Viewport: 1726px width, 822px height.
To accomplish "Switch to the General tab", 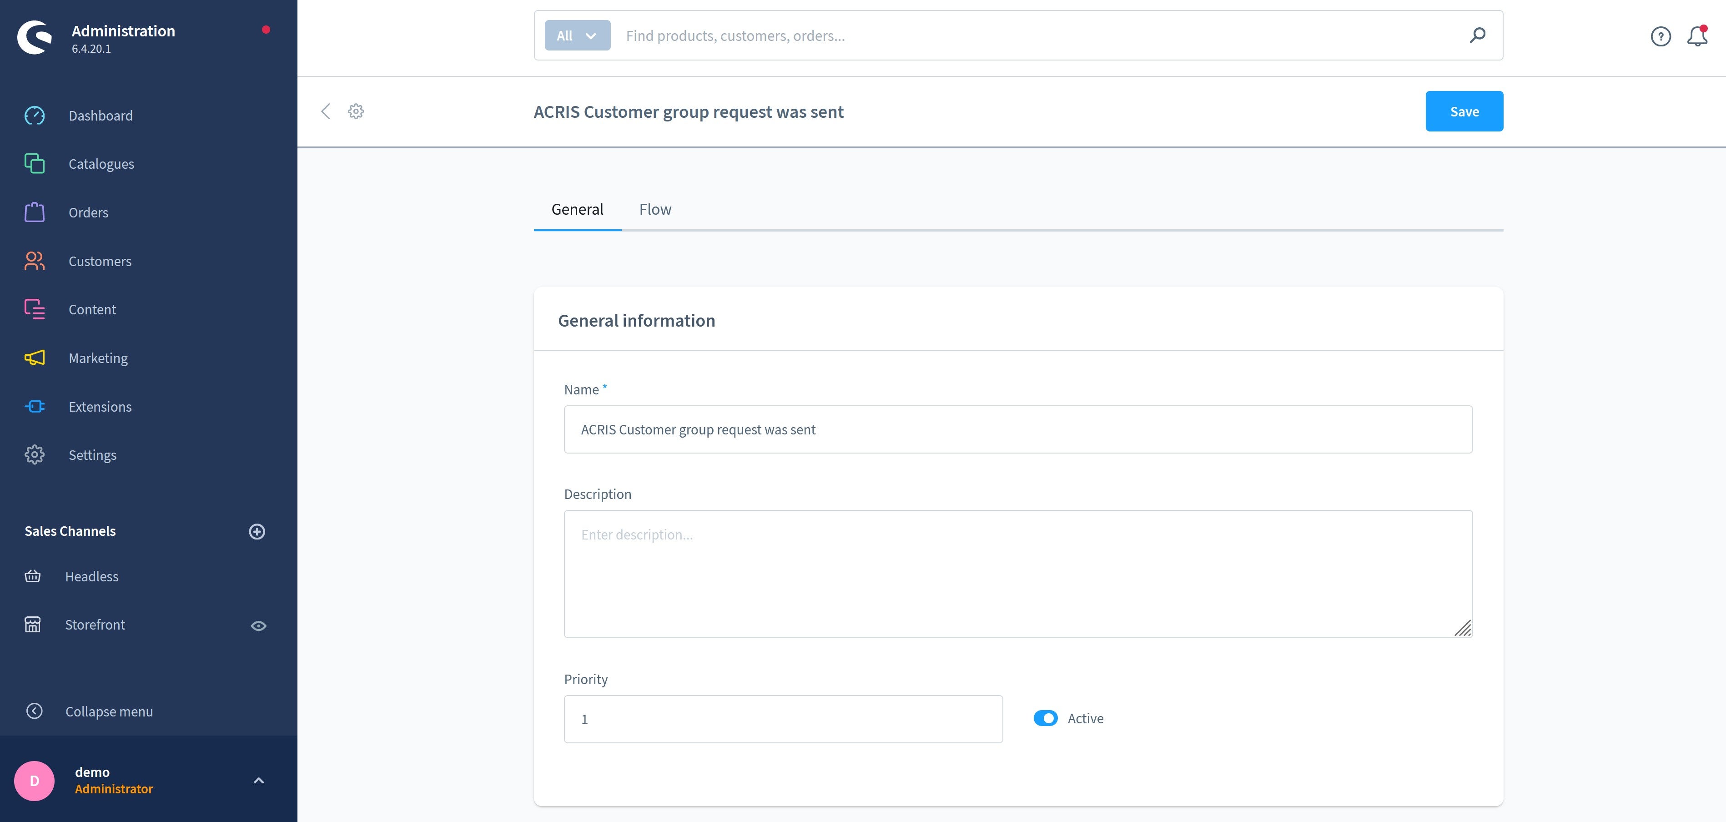I will tap(577, 209).
